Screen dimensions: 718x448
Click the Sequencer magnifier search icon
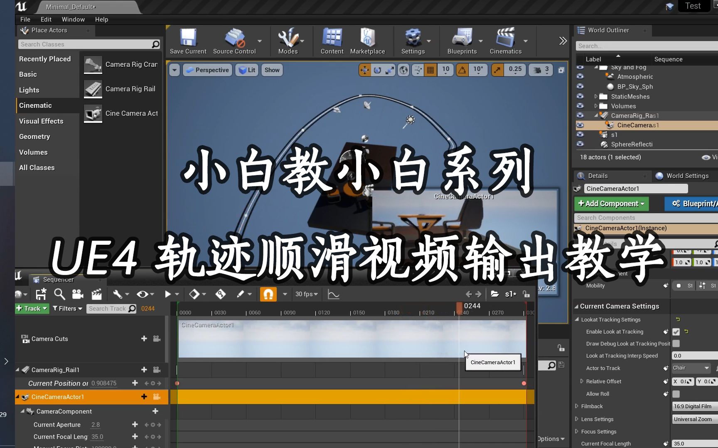click(x=59, y=294)
